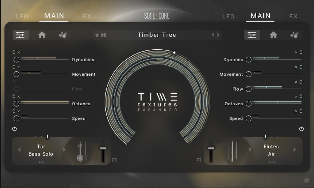Screen dimensions: 314x188
Task: Open right layer cluster dots icon
Action: [294, 35]
